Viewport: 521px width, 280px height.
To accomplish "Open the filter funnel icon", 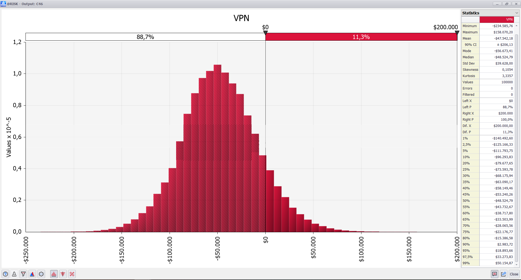I will point(23,274).
